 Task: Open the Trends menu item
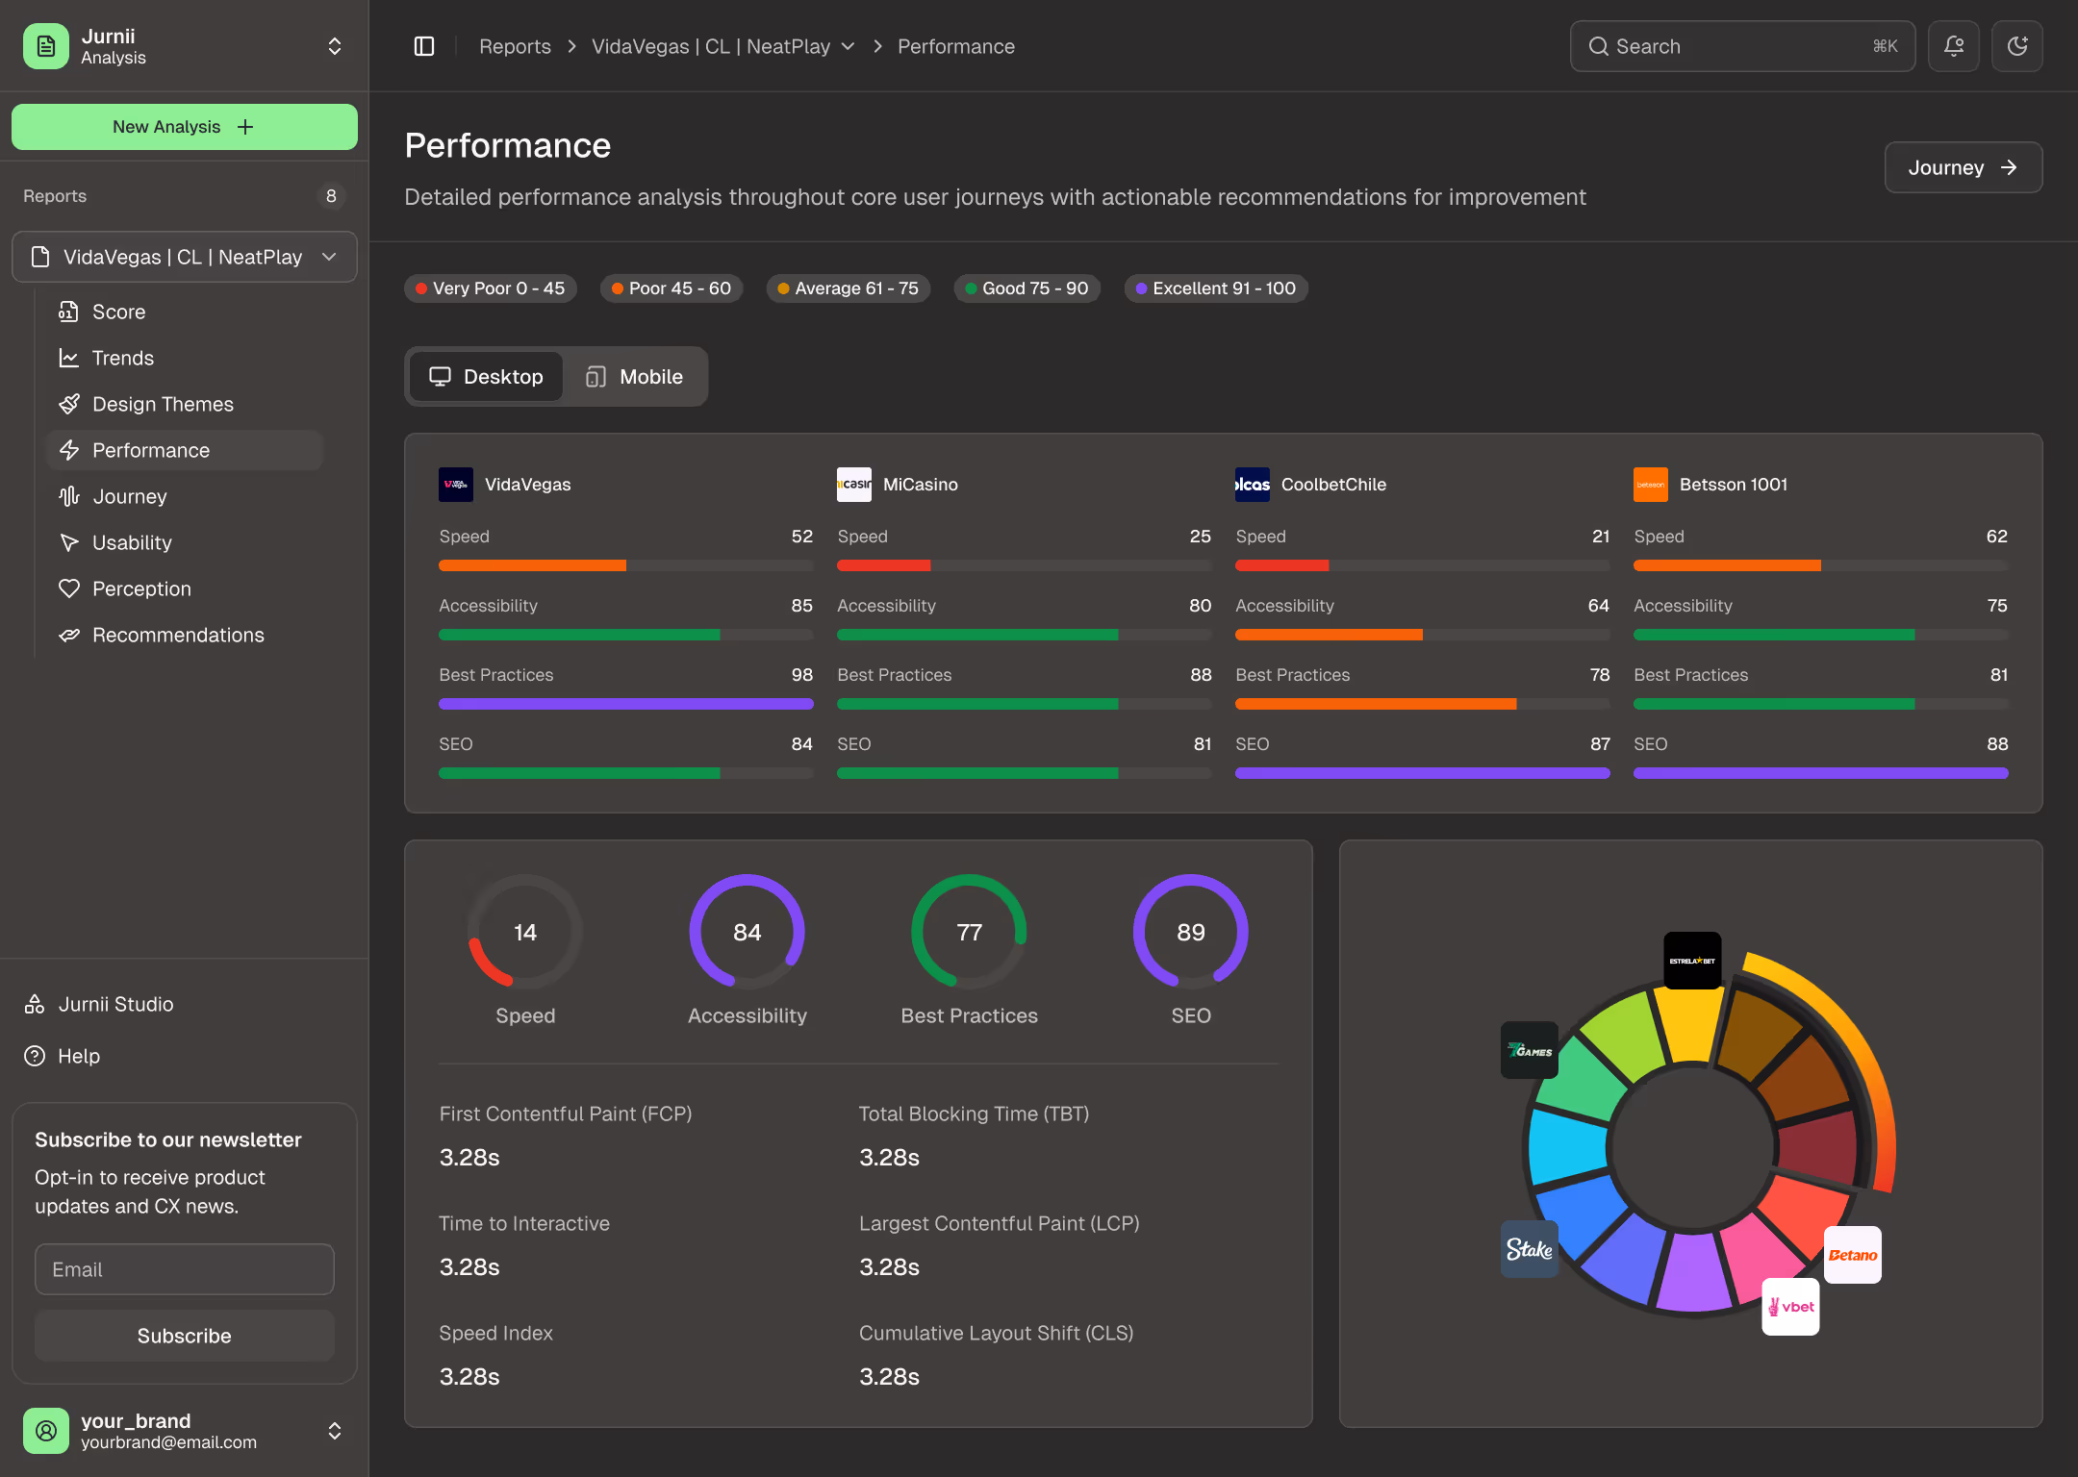point(122,358)
